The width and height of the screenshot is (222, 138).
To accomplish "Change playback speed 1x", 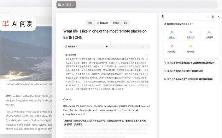I will (x=143, y=46).
